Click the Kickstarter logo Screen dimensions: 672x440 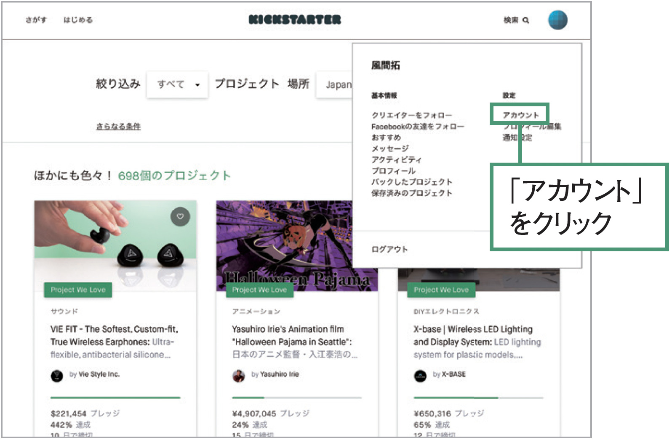pos(295,20)
